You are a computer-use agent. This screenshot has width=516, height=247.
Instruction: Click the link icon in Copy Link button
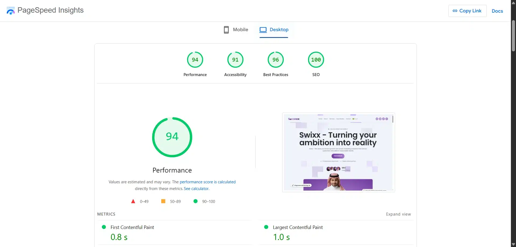[456, 11]
